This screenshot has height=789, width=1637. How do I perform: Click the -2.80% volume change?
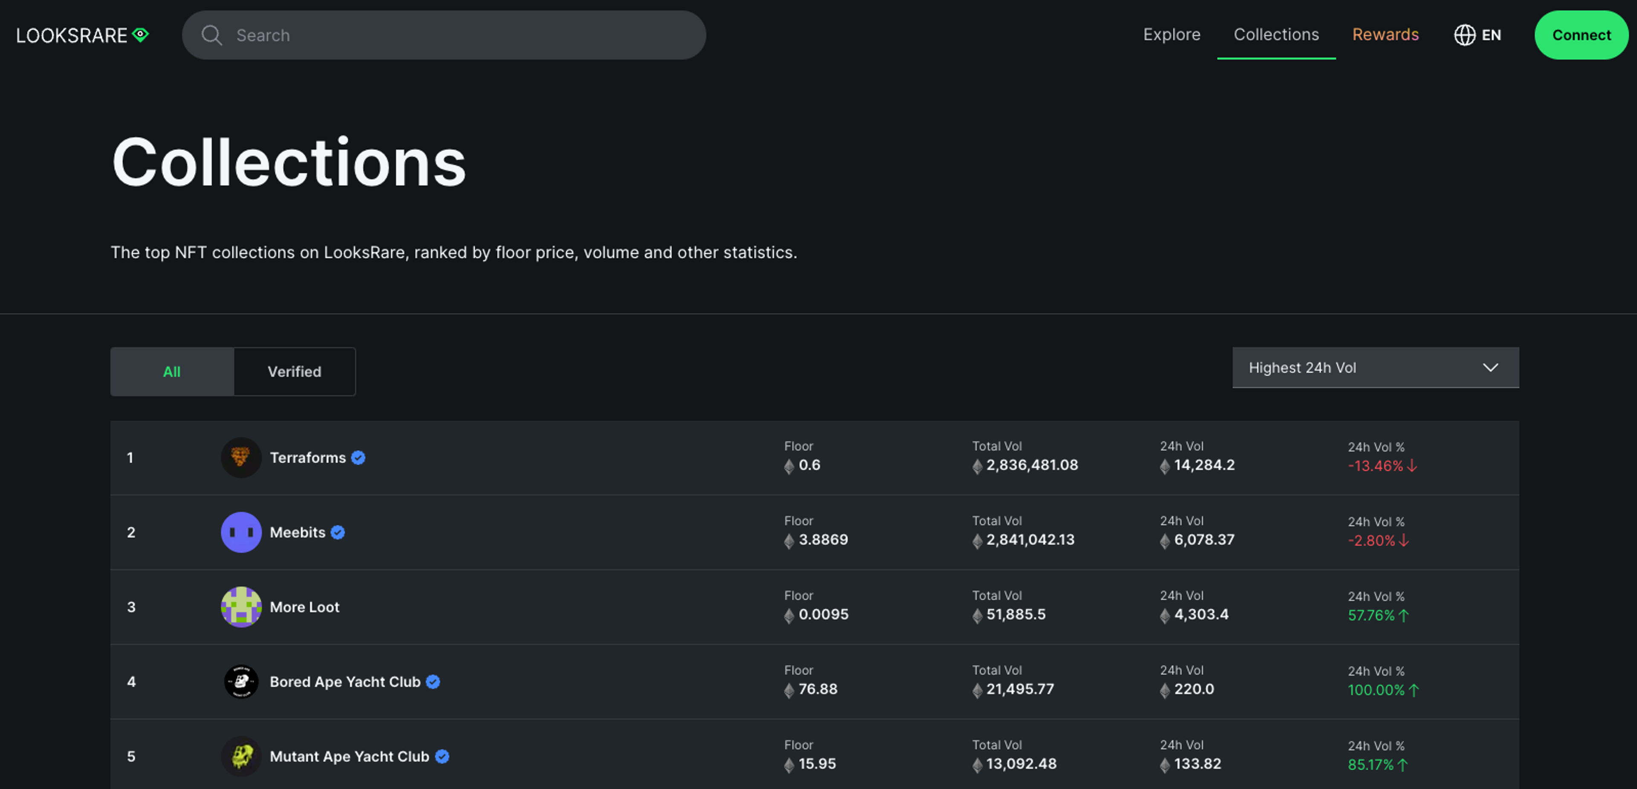pos(1371,541)
